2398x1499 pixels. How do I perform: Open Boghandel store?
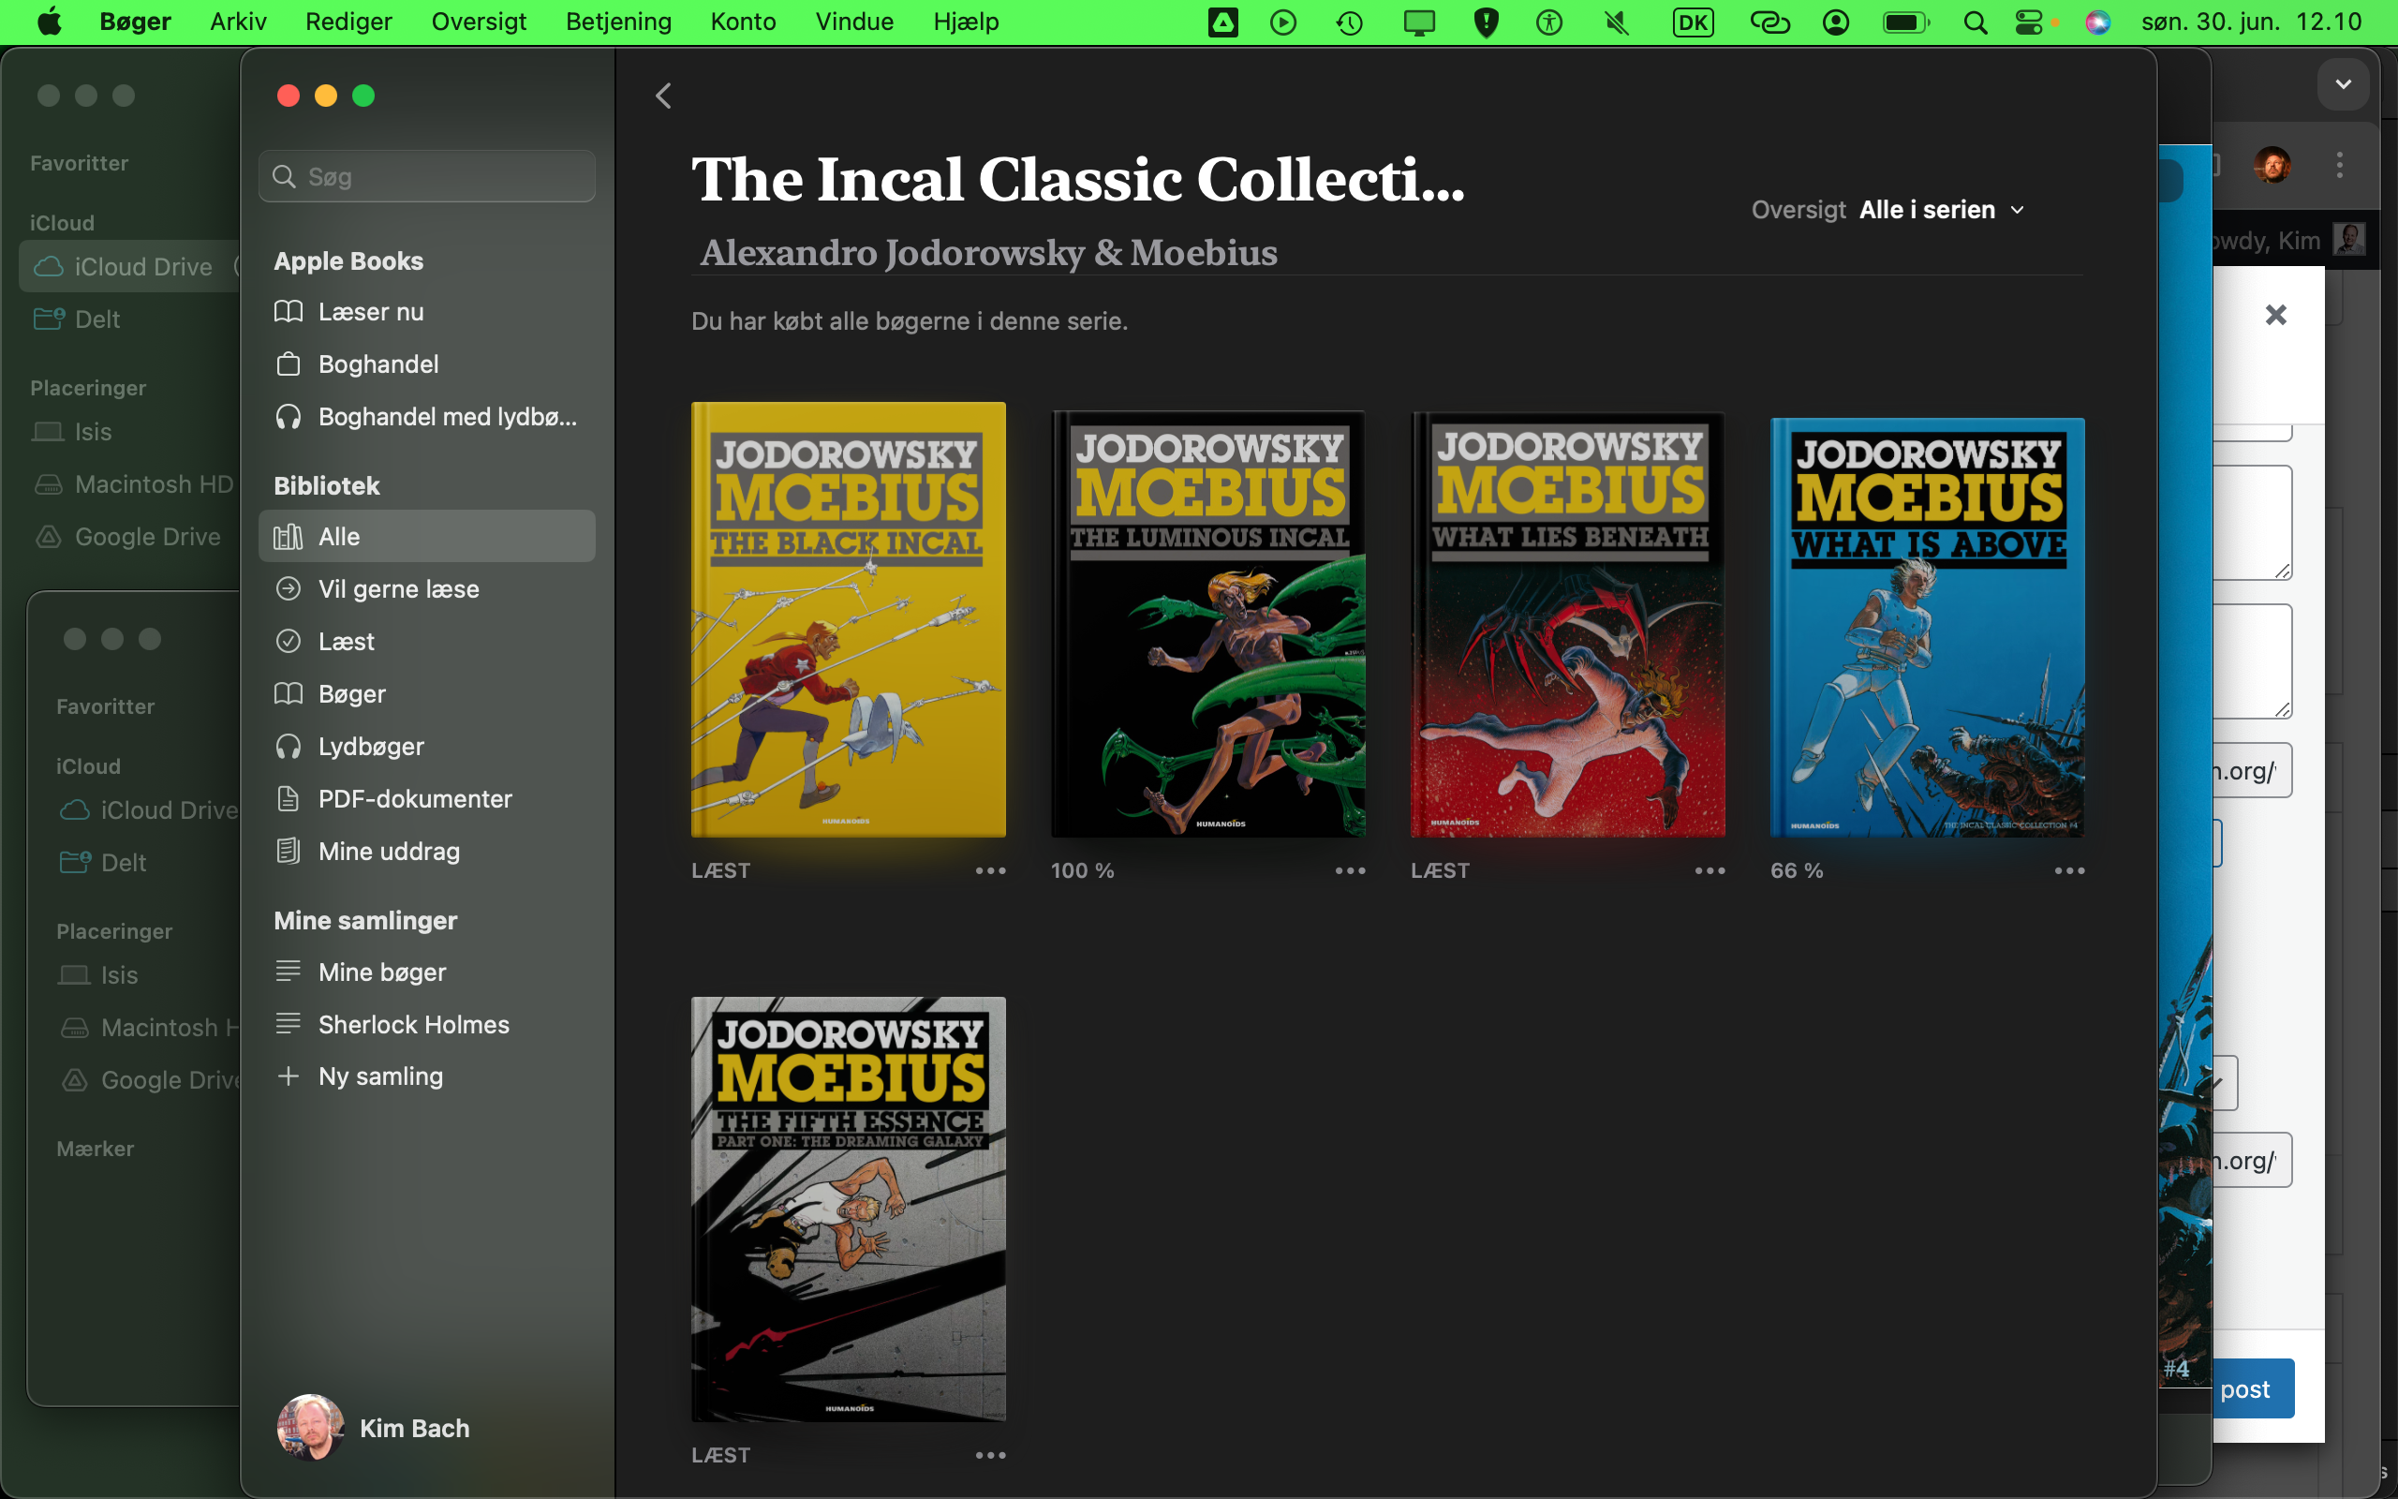tap(427, 364)
